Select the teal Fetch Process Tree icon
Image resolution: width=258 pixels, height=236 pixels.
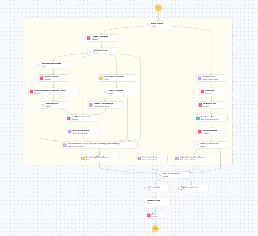pos(198,118)
